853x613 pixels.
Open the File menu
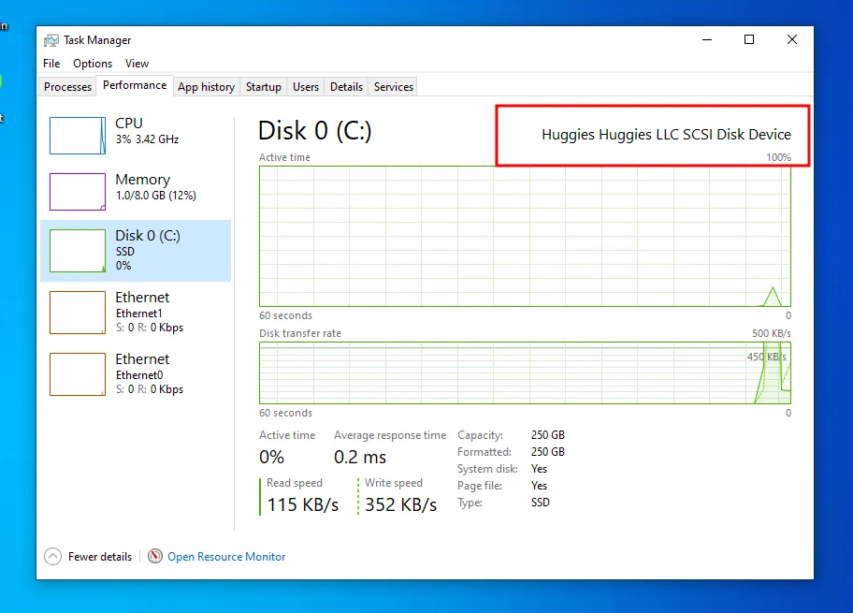click(51, 64)
